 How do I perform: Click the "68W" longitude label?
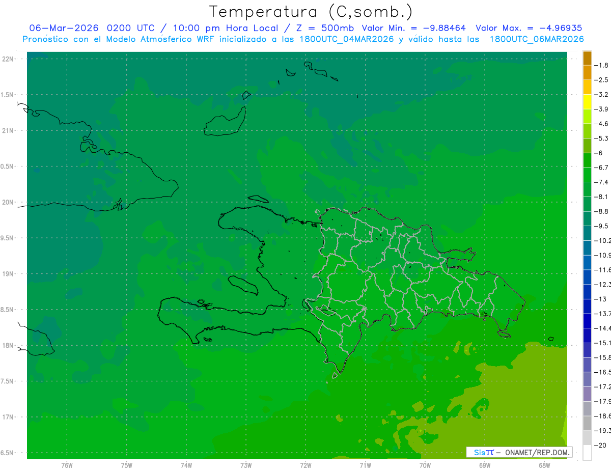(x=544, y=465)
